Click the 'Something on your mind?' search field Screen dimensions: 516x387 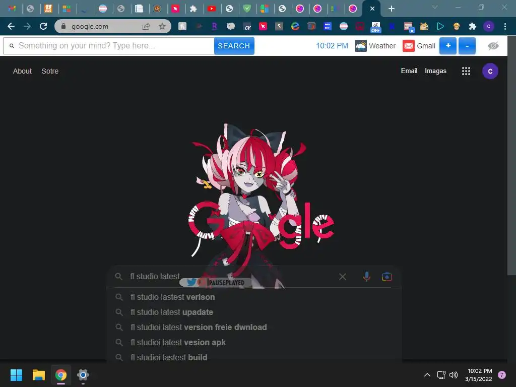[109, 46]
